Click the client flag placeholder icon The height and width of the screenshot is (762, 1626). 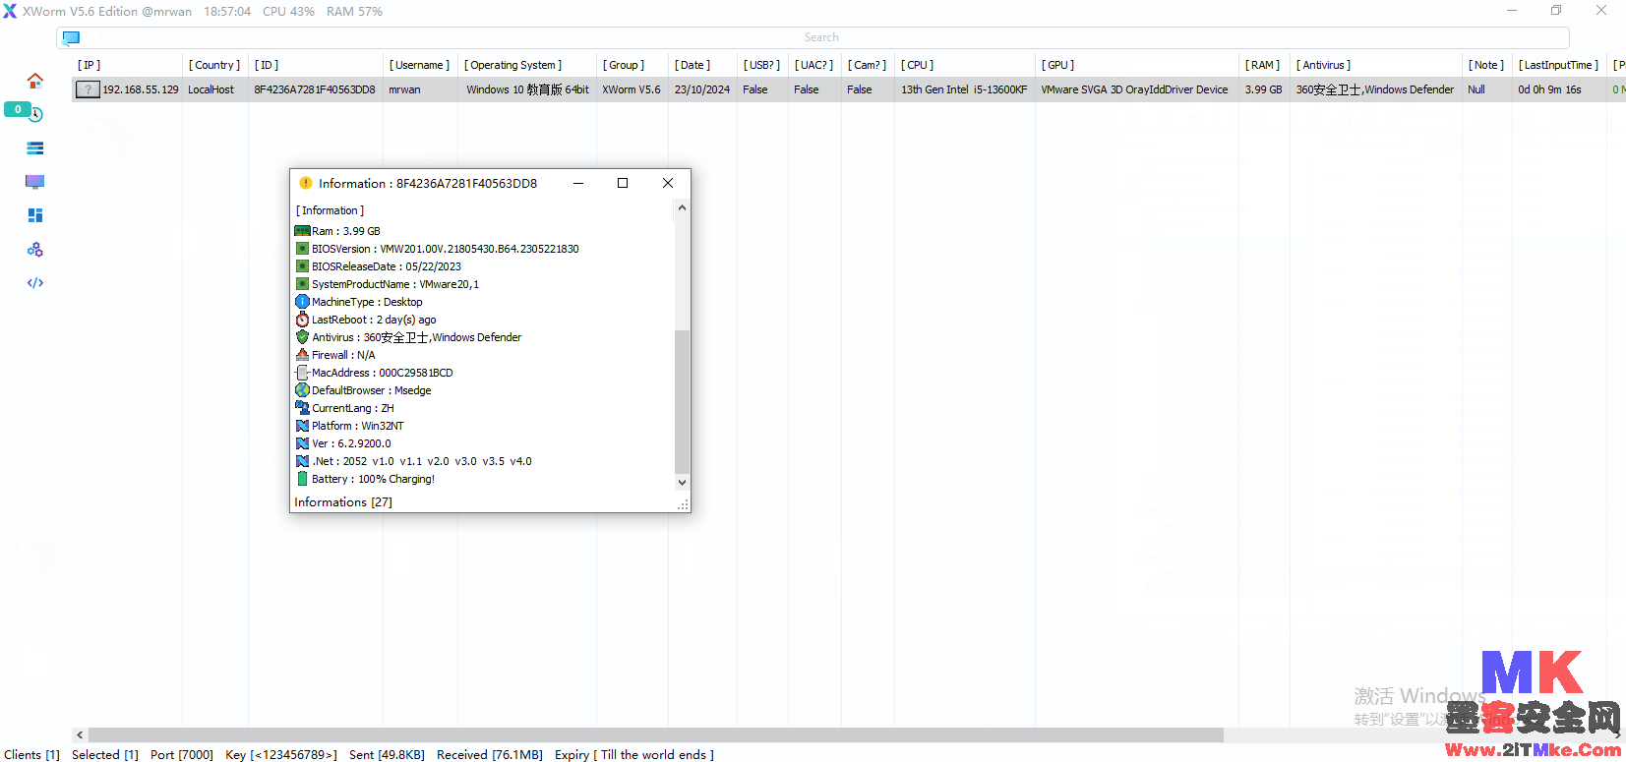(88, 89)
